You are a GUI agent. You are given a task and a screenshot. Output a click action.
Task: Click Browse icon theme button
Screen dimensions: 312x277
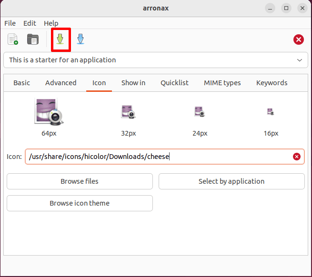(x=80, y=203)
